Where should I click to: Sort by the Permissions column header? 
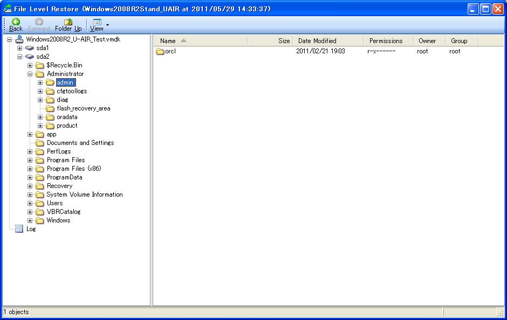(389, 41)
